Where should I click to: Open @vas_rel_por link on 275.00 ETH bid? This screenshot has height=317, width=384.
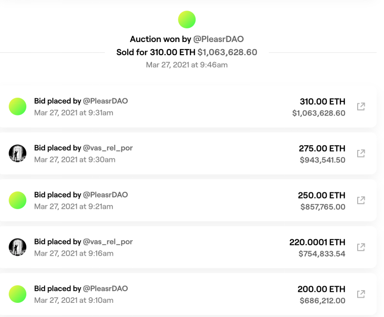coord(108,148)
